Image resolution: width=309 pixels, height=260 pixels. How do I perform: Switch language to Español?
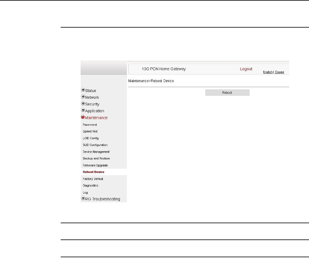280,72
